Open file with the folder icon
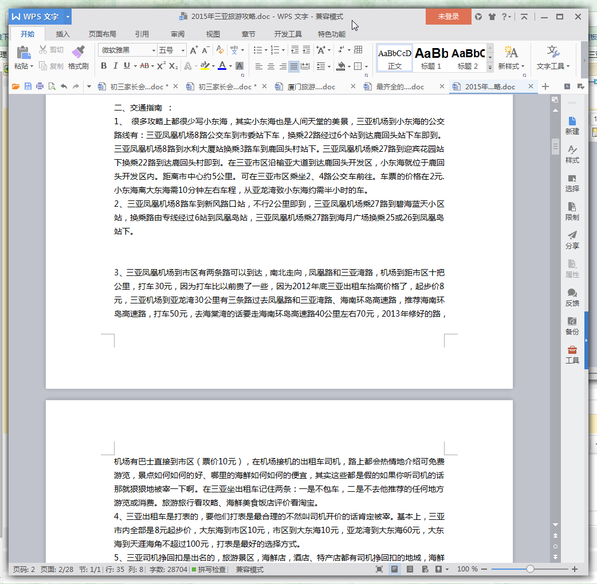Viewport: 597px width, 584px height. click(15, 87)
